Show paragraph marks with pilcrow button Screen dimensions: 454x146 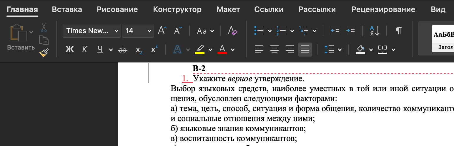click(398, 31)
